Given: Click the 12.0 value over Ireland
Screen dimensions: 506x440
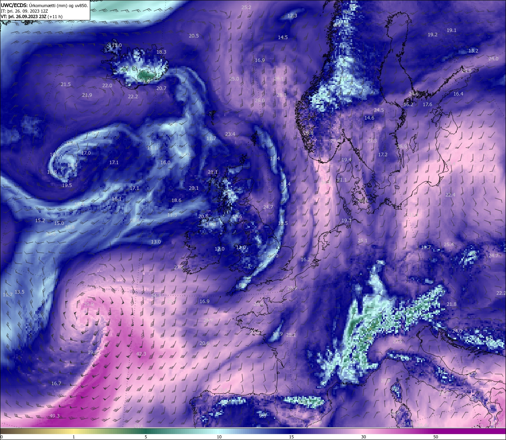Looking at the screenshot, I should pyautogui.click(x=219, y=249).
